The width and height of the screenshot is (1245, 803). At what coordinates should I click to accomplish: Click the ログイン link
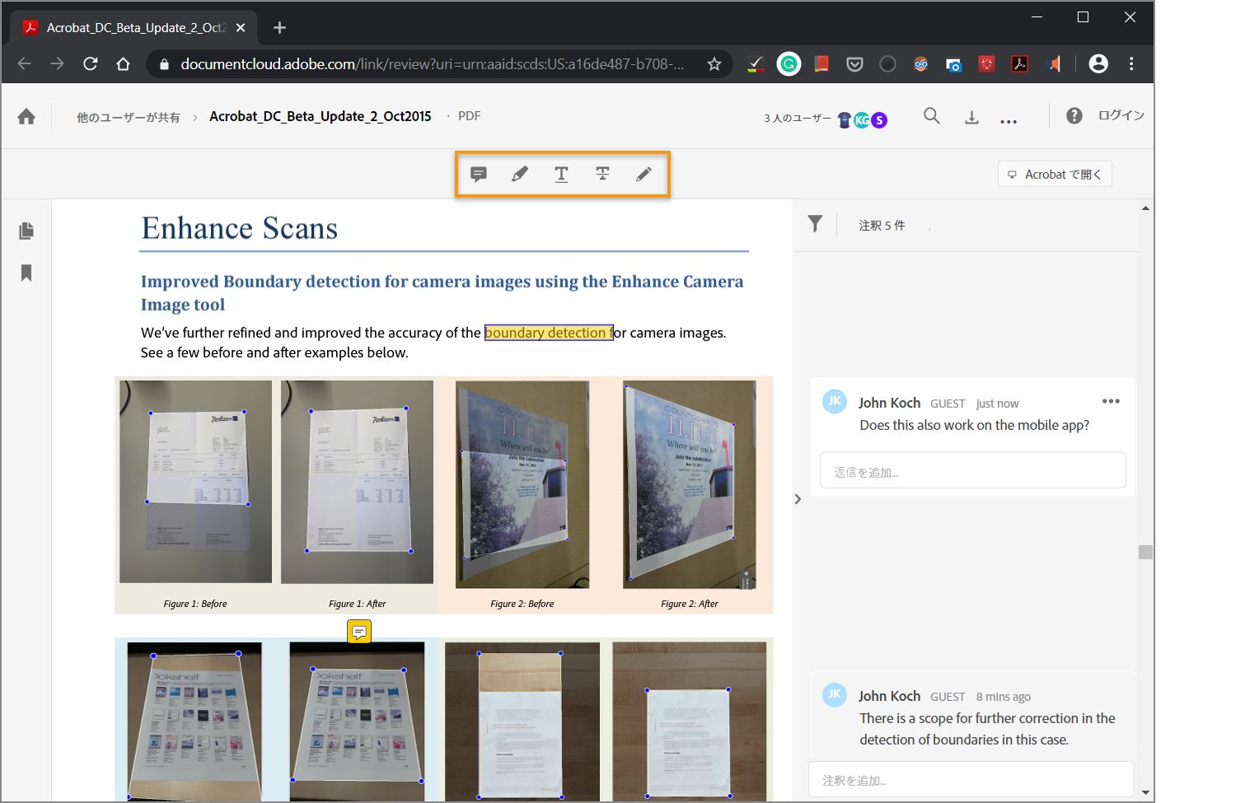click(x=1121, y=115)
